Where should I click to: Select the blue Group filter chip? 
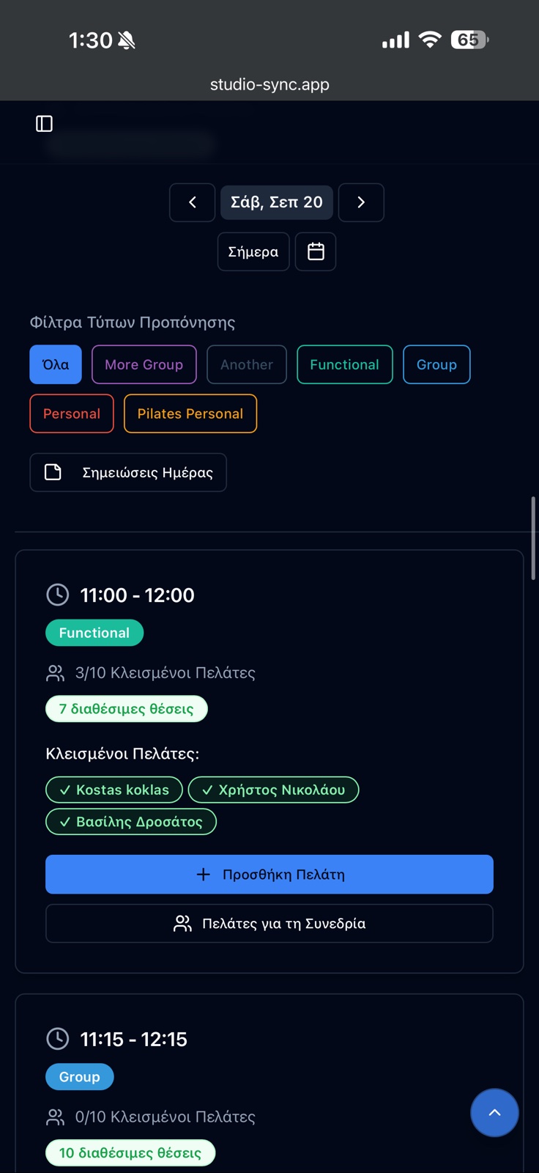tap(436, 364)
